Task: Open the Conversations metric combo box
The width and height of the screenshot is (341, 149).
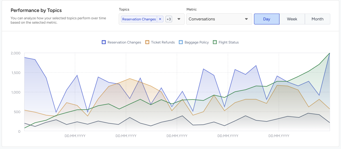Action: coord(219,19)
